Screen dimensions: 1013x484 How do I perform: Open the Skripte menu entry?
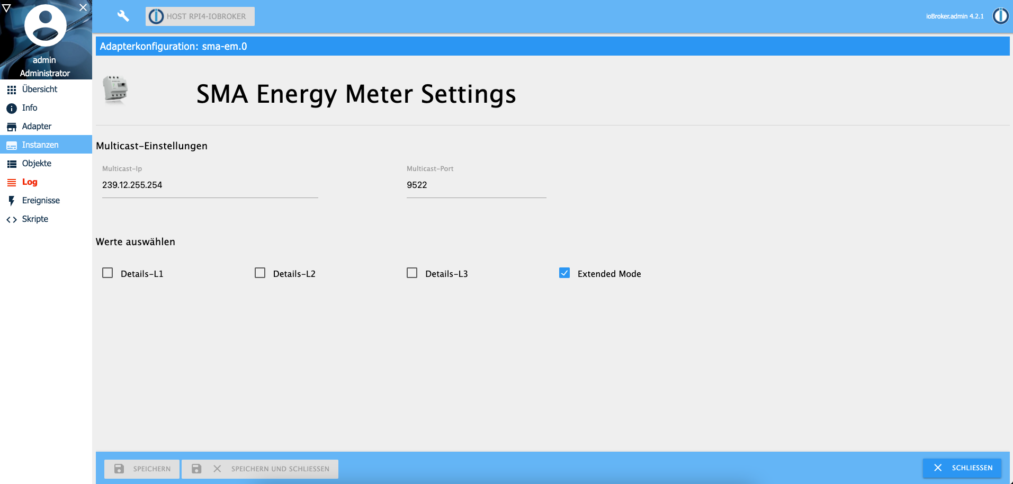tap(46, 219)
